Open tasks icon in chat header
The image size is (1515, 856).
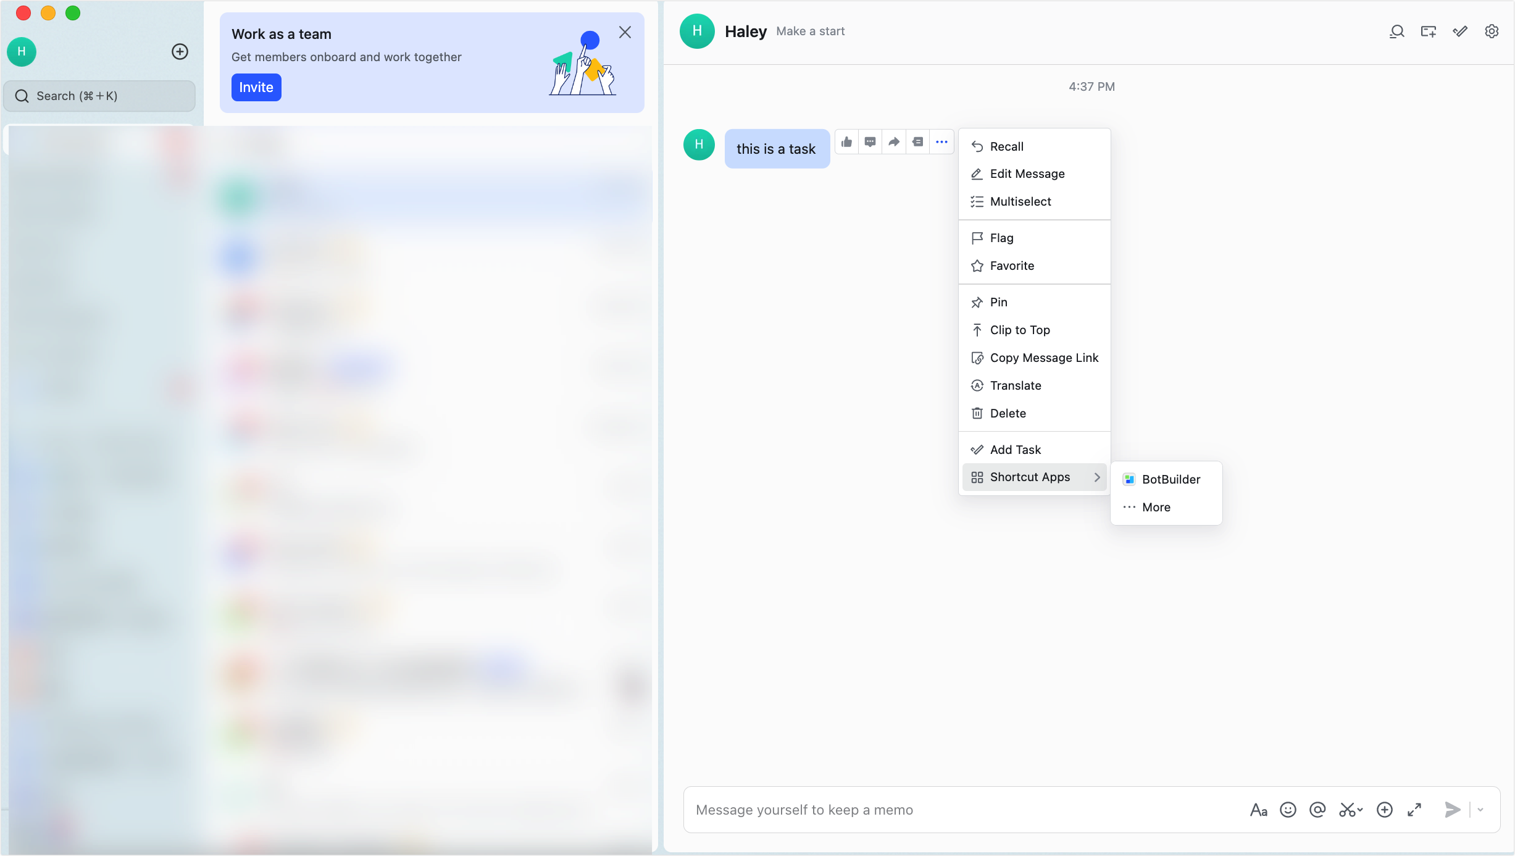click(1460, 31)
